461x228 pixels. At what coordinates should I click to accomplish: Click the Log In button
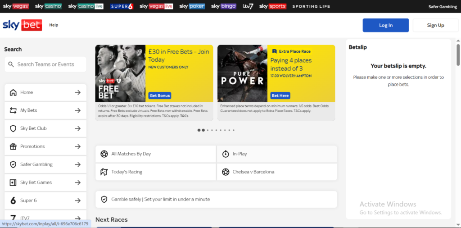click(x=385, y=25)
